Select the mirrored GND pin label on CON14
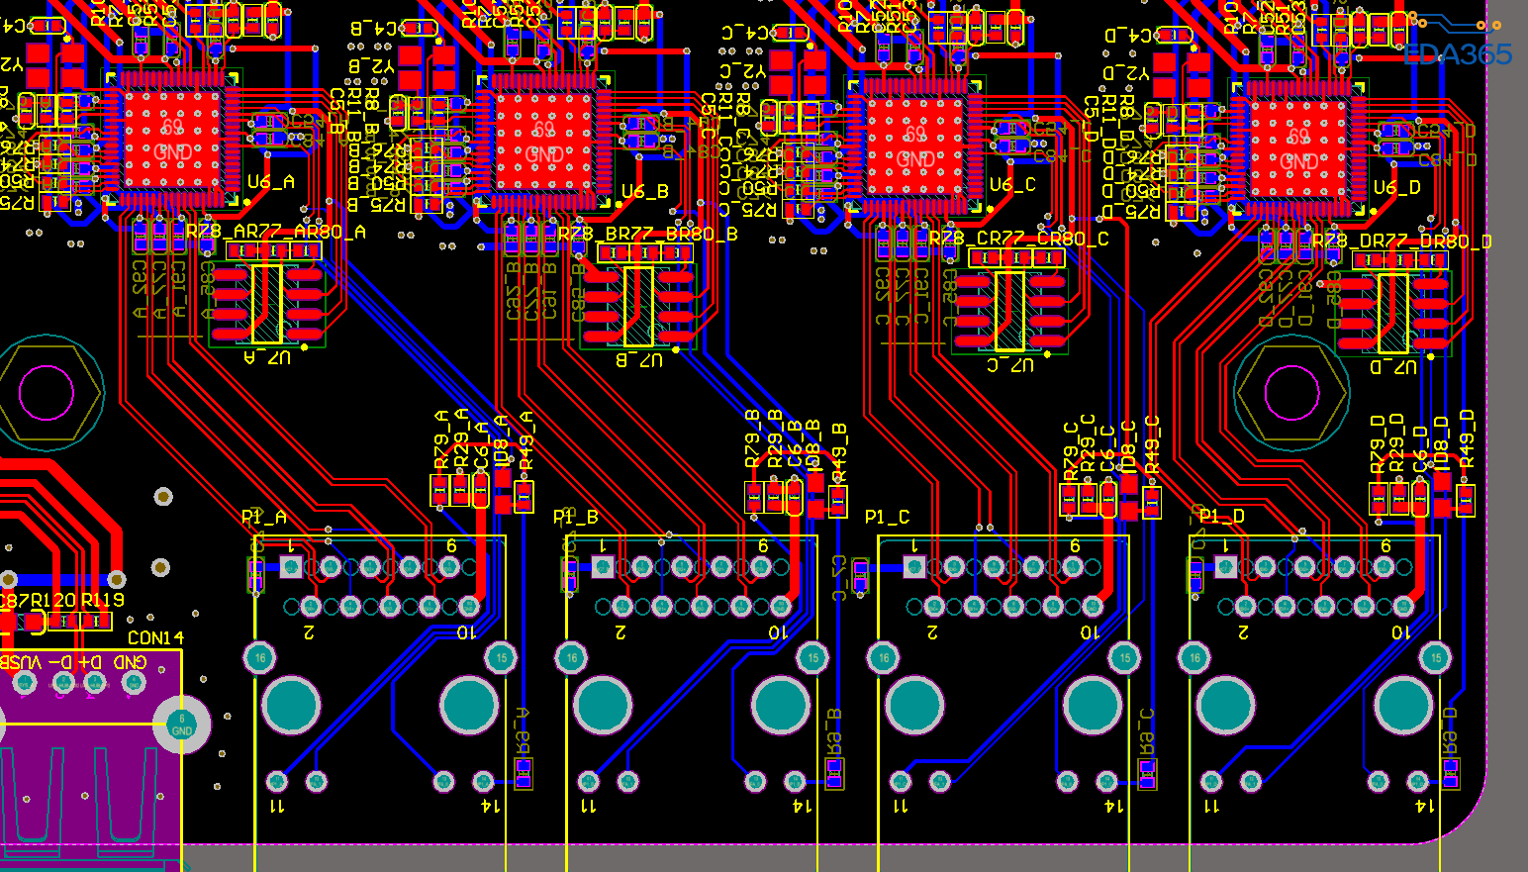1528x872 pixels. pyautogui.click(x=131, y=661)
